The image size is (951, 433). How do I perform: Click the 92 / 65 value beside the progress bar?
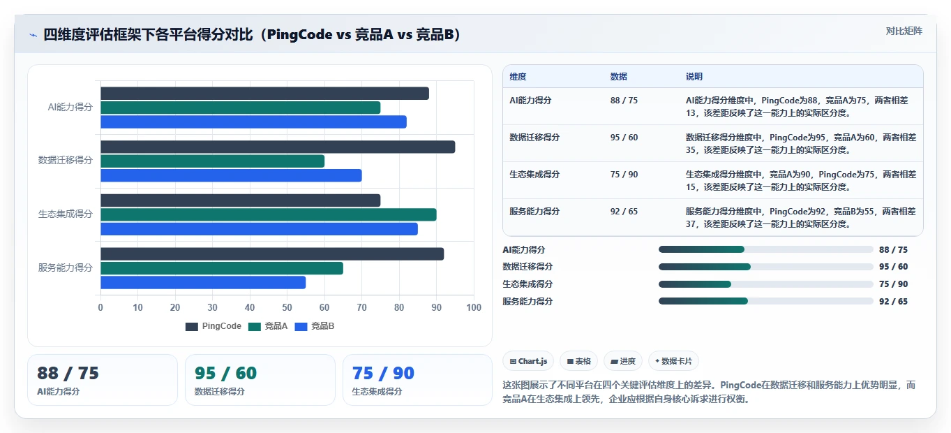pyautogui.click(x=893, y=302)
